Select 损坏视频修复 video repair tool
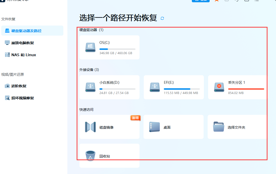The height and width of the screenshot is (174, 276). [8, 98]
